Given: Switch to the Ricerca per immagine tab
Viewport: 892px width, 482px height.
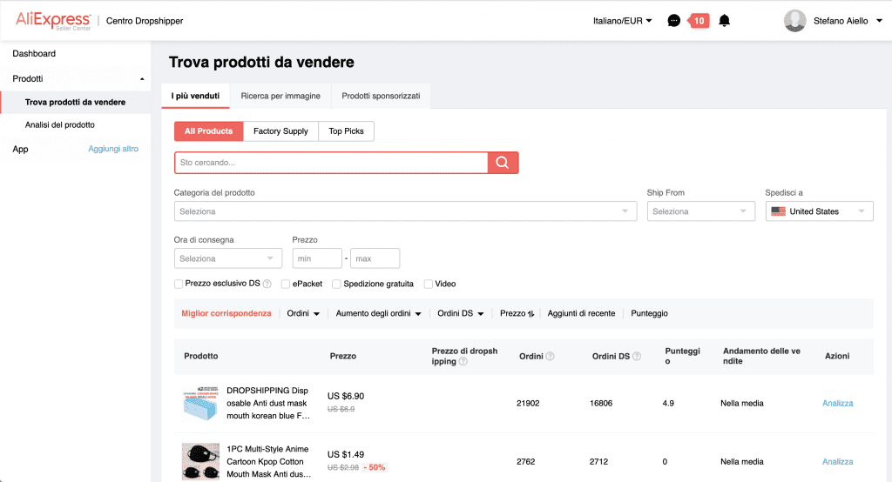Looking at the screenshot, I should tap(280, 96).
